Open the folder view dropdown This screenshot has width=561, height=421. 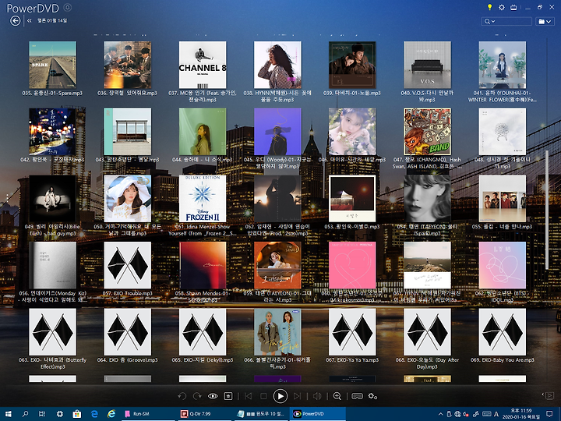tap(545, 22)
